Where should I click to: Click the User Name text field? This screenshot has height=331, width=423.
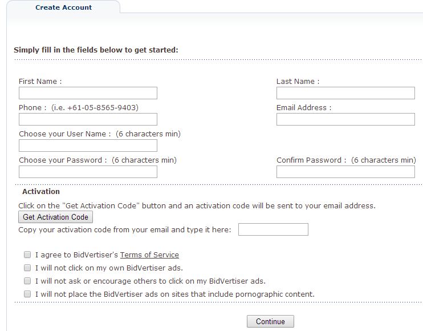88,146
